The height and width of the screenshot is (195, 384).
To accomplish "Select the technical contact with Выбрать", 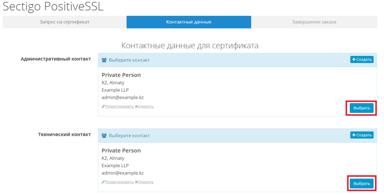I will pos(361,184).
